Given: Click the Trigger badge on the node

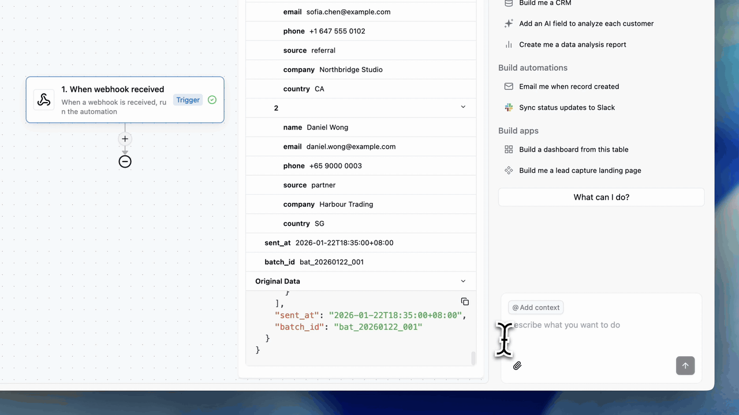Looking at the screenshot, I should pyautogui.click(x=188, y=100).
